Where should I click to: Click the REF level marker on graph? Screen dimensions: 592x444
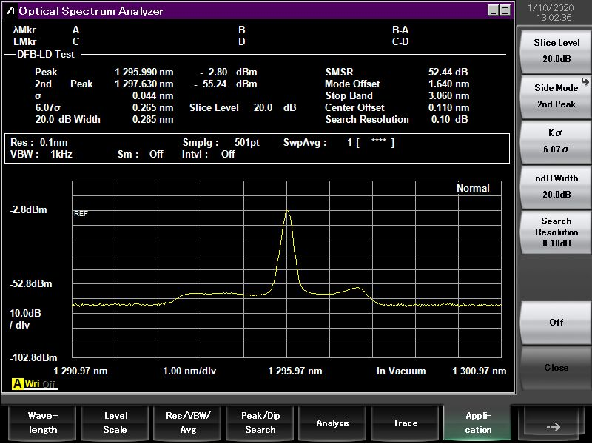tap(81, 213)
